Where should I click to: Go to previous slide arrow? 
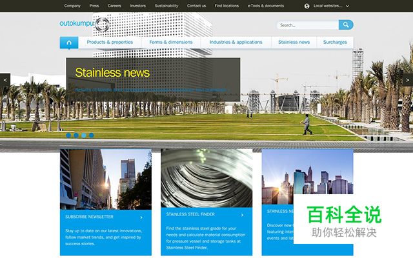tap(5, 80)
